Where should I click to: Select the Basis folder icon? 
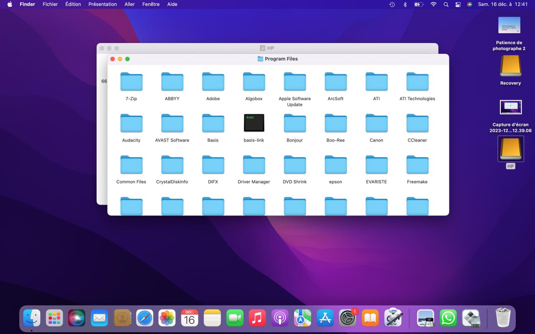[x=213, y=123]
